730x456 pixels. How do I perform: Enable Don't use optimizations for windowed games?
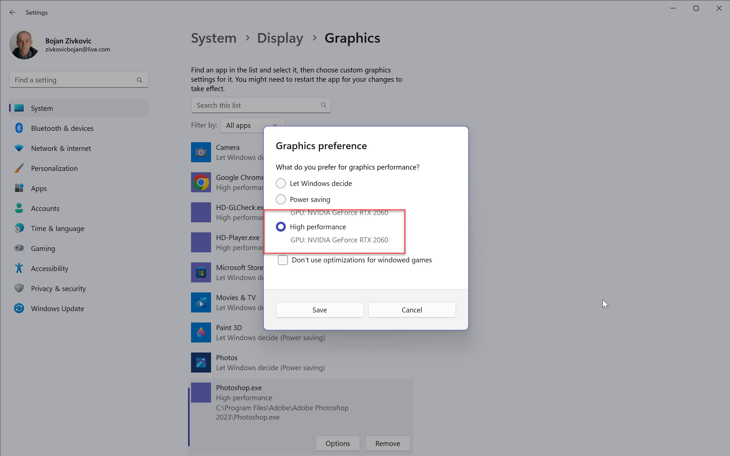283,260
